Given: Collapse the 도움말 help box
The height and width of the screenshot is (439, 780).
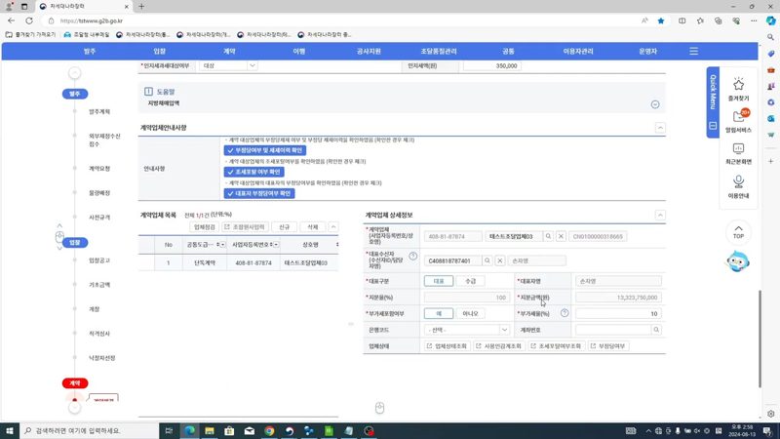Looking at the screenshot, I should (x=655, y=104).
